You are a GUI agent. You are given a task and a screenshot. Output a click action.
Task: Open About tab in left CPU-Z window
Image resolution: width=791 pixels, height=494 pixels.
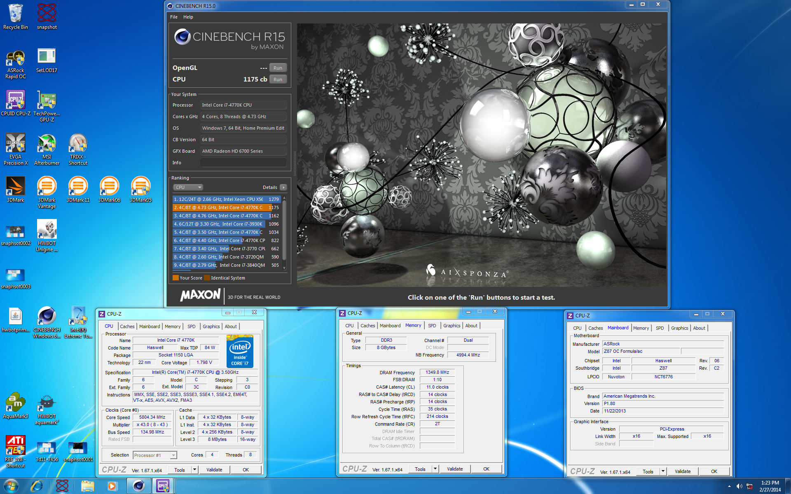point(231,326)
